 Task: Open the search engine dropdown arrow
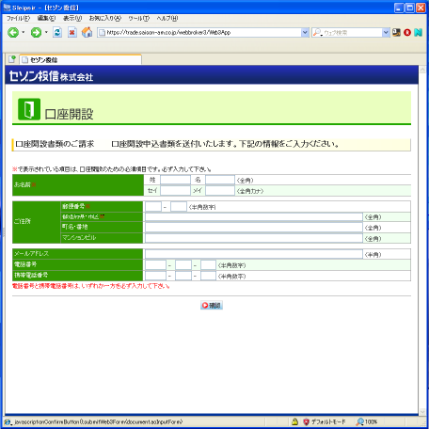tap(386, 32)
